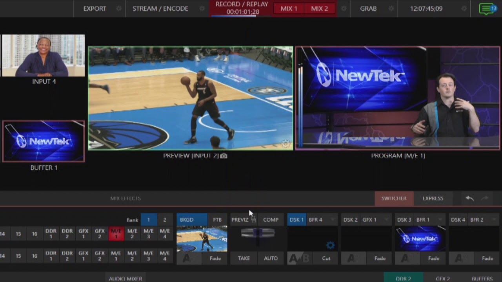This screenshot has height=282, width=502.
Task: Click the undo arrow icon
Action: pyautogui.click(x=469, y=199)
